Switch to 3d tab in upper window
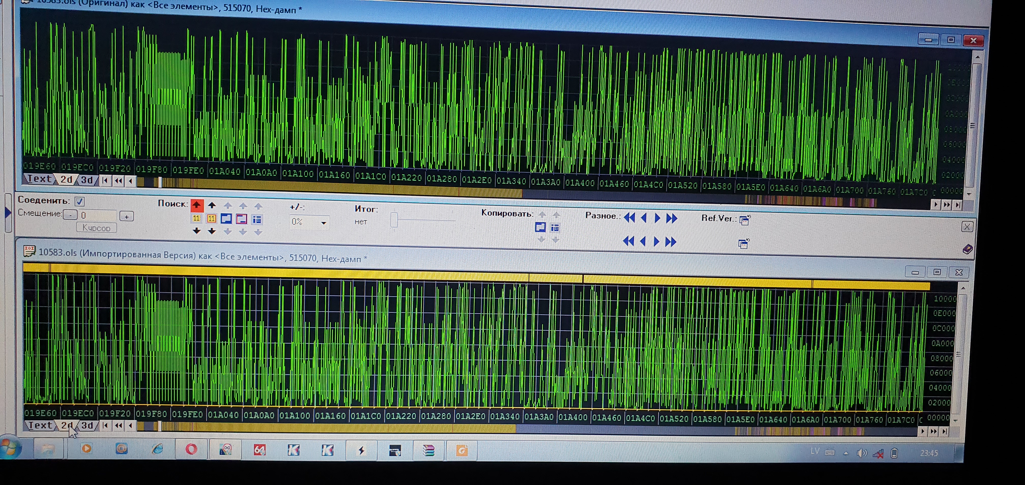 coord(87,180)
